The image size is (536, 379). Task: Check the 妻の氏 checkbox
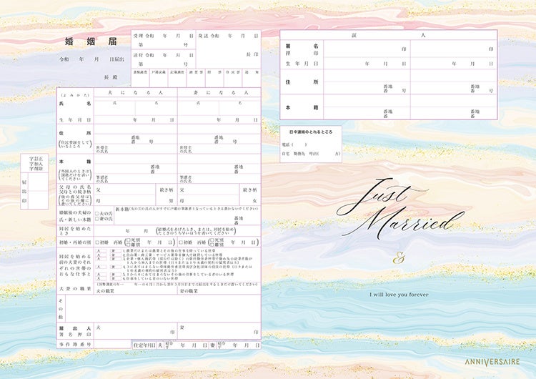pyautogui.click(x=96, y=219)
